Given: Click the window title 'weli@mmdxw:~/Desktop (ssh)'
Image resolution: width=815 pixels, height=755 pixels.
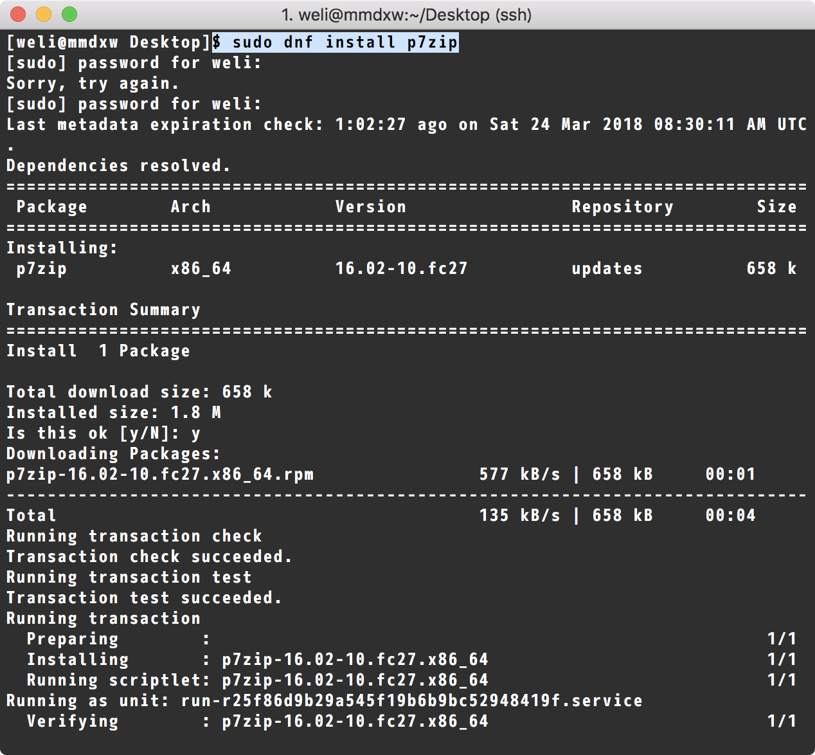Looking at the screenshot, I should click(407, 15).
